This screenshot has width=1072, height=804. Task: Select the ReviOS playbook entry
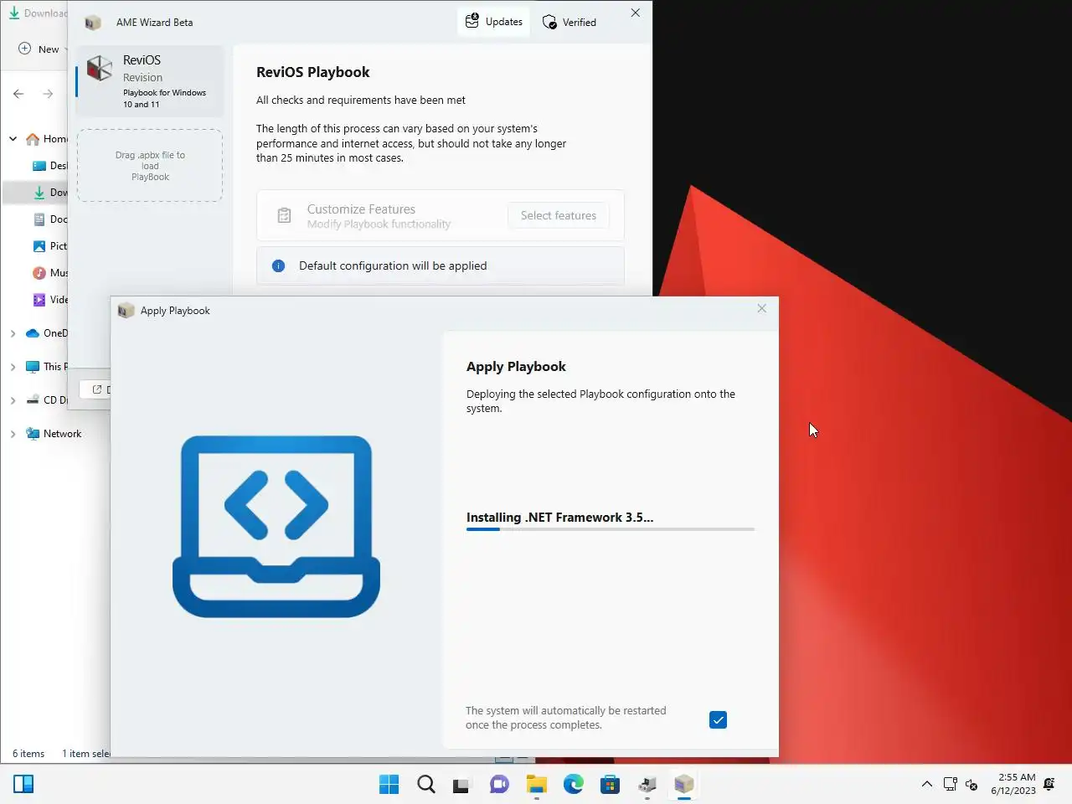pos(150,81)
